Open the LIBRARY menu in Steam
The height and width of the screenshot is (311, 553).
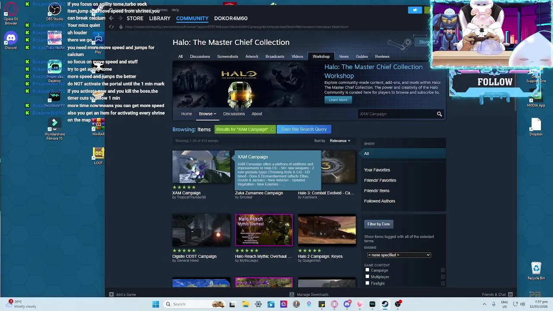(x=159, y=18)
